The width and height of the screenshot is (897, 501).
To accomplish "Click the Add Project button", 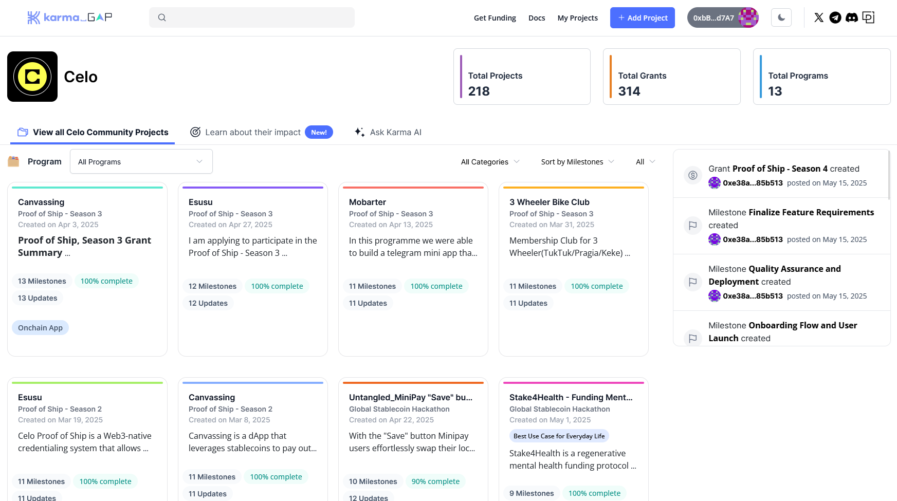I will click(x=643, y=17).
